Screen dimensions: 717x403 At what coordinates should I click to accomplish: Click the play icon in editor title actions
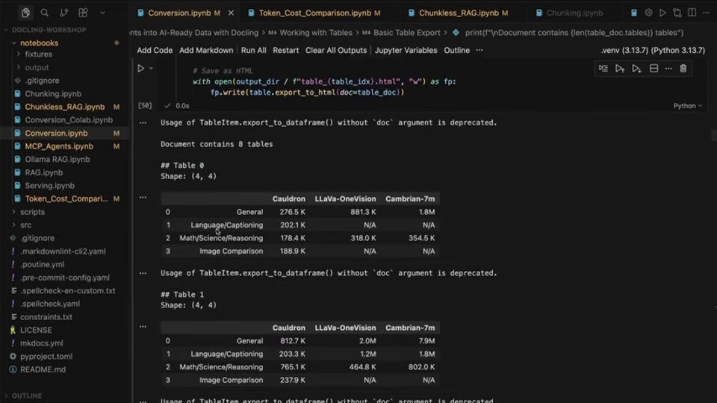tap(662, 13)
